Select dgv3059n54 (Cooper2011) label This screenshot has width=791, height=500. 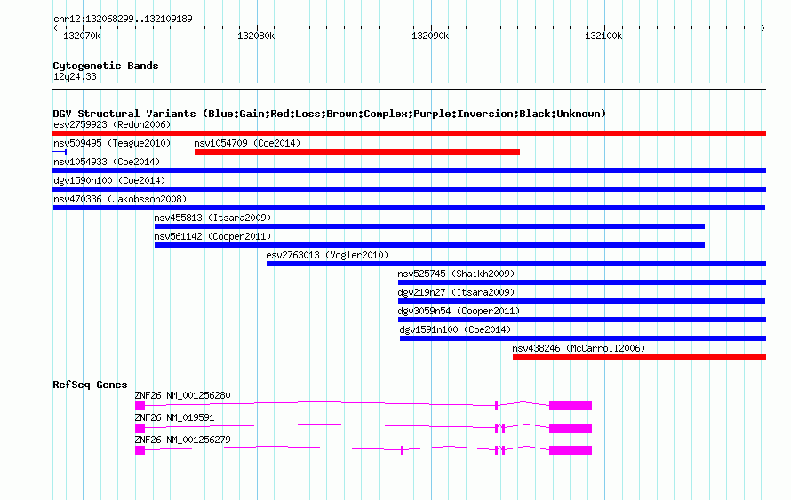[x=459, y=311]
